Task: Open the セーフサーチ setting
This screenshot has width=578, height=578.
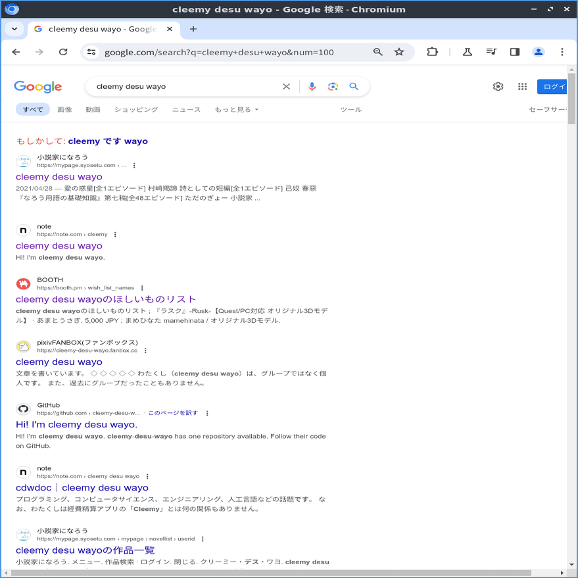Action: coord(548,109)
